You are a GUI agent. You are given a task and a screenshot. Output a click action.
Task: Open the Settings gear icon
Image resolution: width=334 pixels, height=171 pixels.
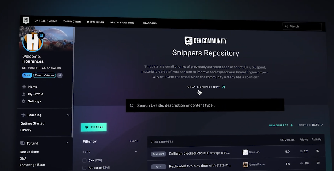point(24,101)
